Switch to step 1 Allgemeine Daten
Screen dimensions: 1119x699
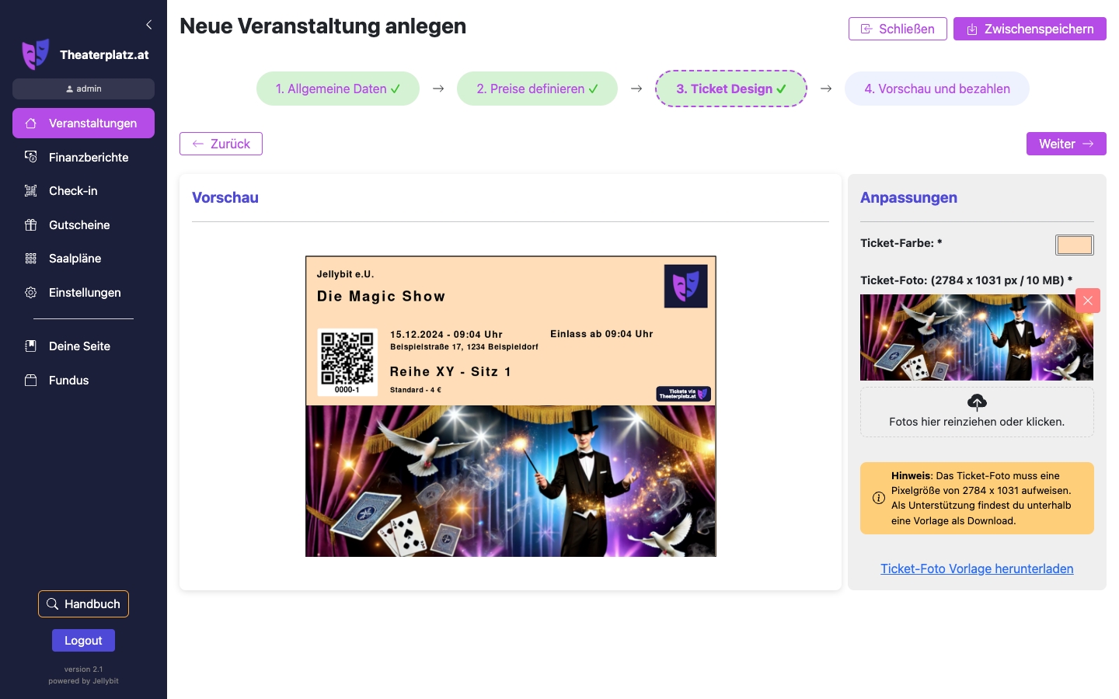click(338, 89)
